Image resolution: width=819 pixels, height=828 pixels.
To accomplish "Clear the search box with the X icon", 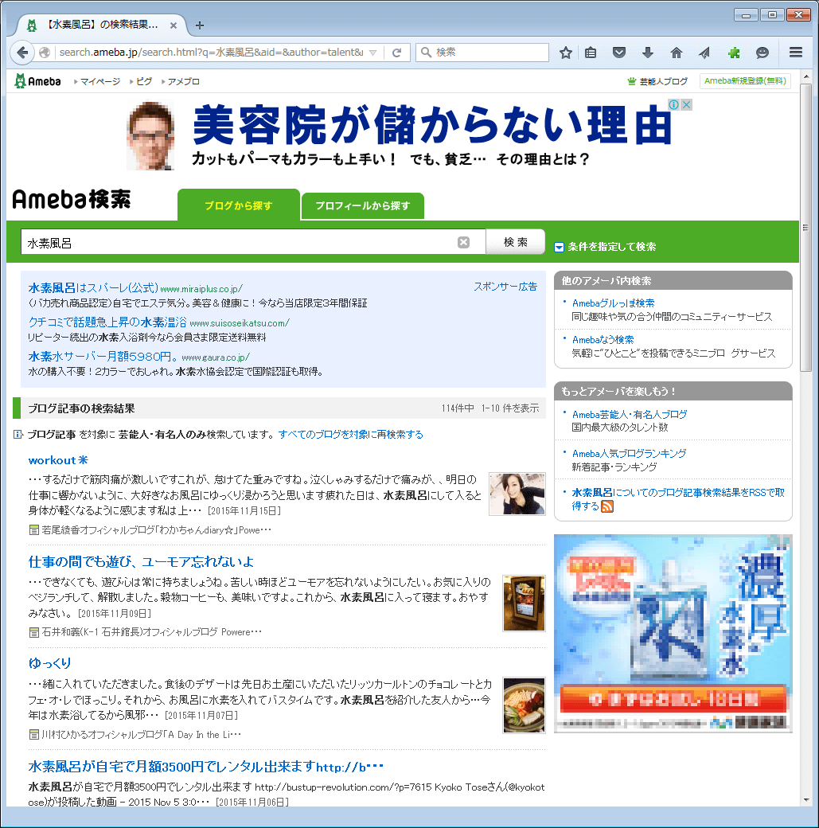I will [464, 242].
